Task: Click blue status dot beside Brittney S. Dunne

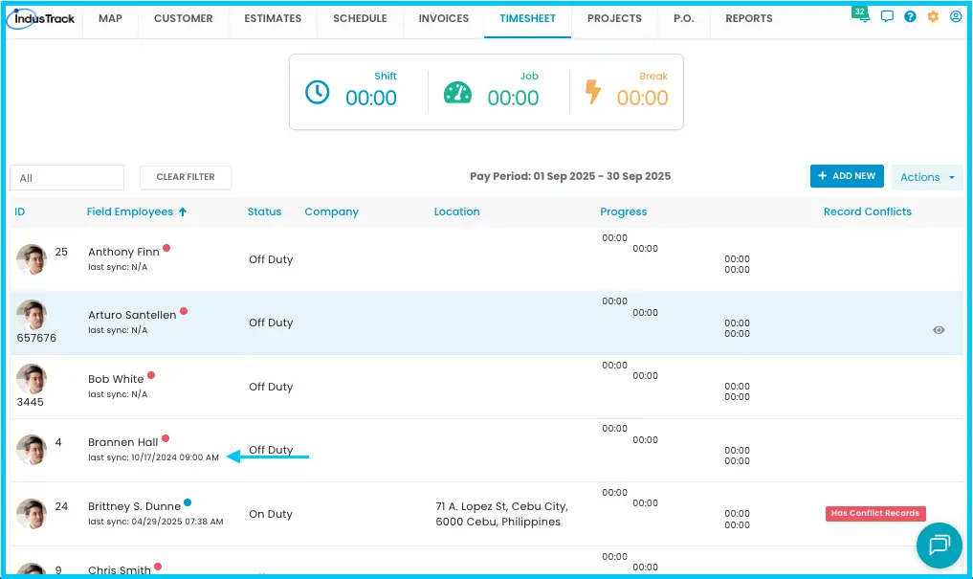Action: click(x=188, y=502)
